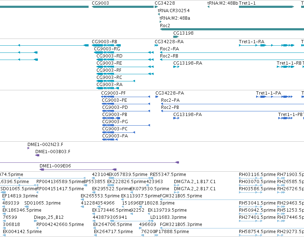The height and width of the screenshot is (237, 304).
Task: Open EST EK057839.5prime
Action: pyautogui.click(x=128, y=175)
